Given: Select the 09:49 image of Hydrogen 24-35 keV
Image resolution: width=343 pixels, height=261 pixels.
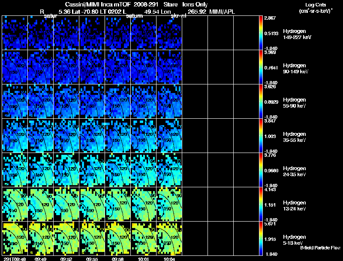Looking at the screenshot, I should (41, 170).
